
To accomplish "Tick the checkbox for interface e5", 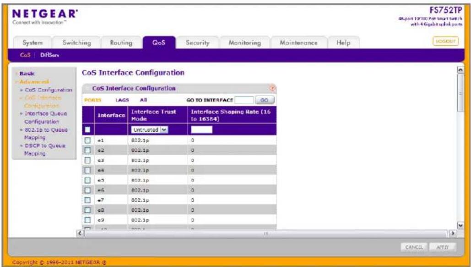I will (87, 180).
